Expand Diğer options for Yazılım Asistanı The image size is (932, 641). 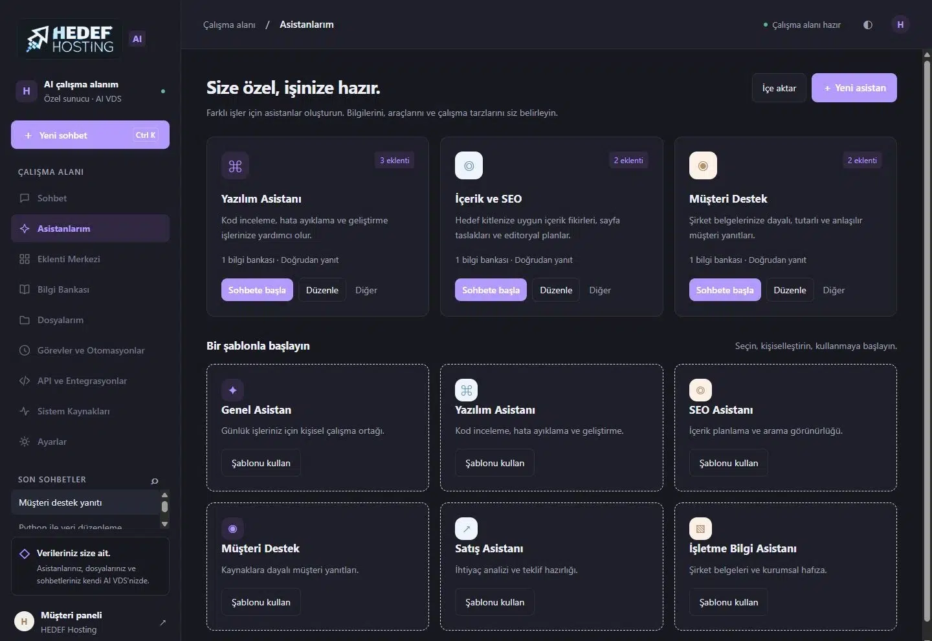click(366, 290)
